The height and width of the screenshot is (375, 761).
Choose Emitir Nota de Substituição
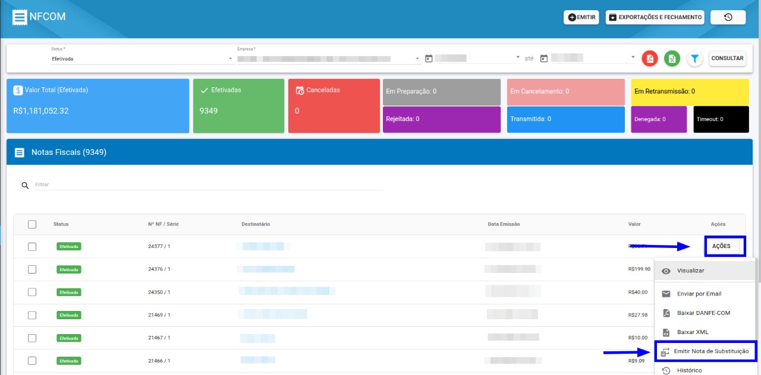[706, 351]
